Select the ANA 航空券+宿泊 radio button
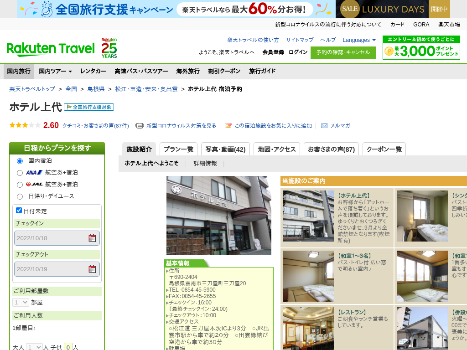This screenshot has height=350, width=467. [x=20, y=173]
